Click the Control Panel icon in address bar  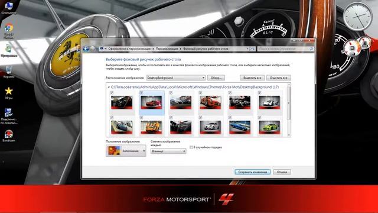[x=102, y=49]
